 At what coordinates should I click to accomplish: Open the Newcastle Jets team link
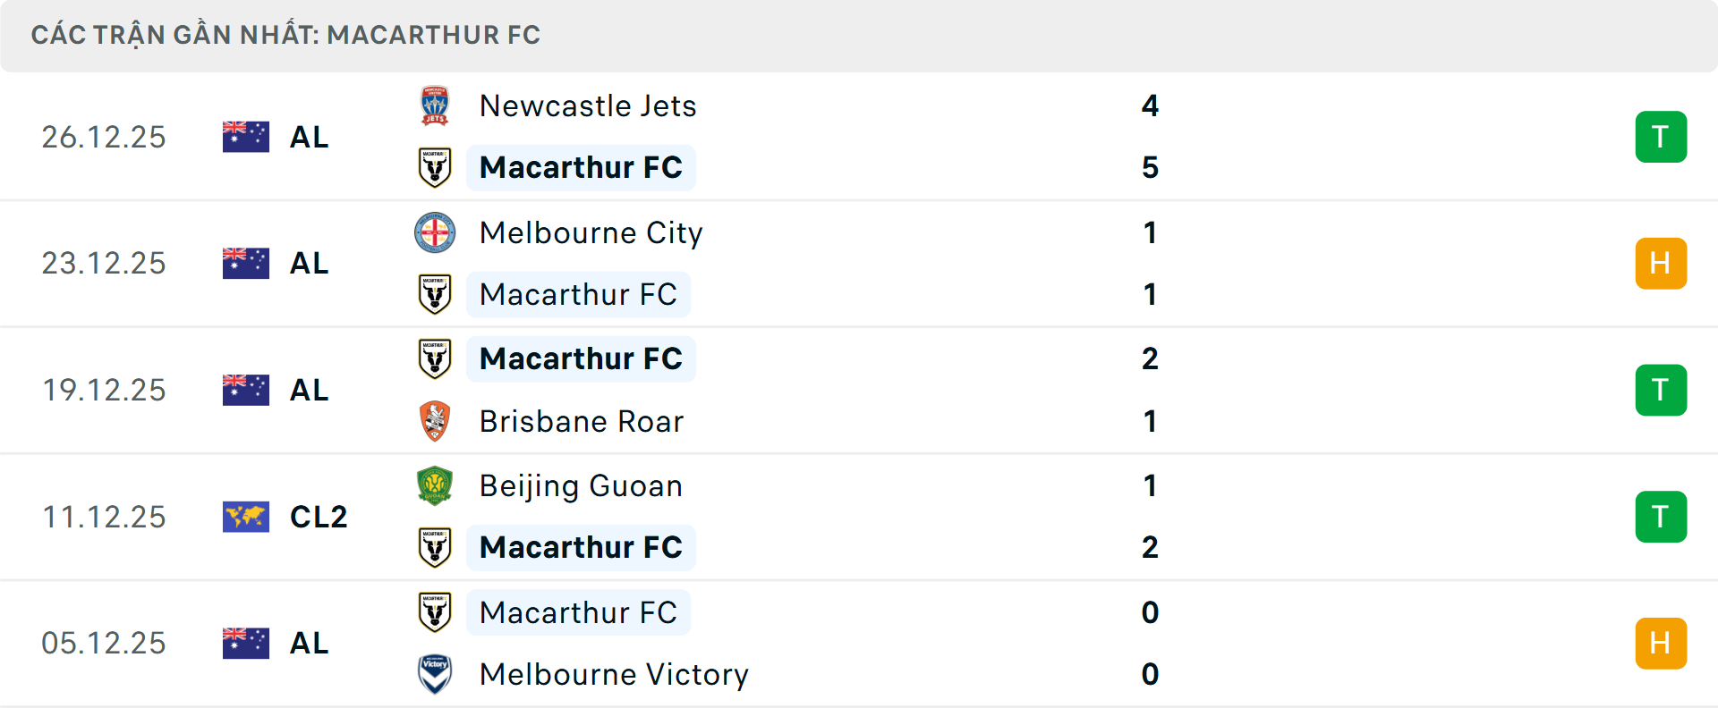pos(588,105)
